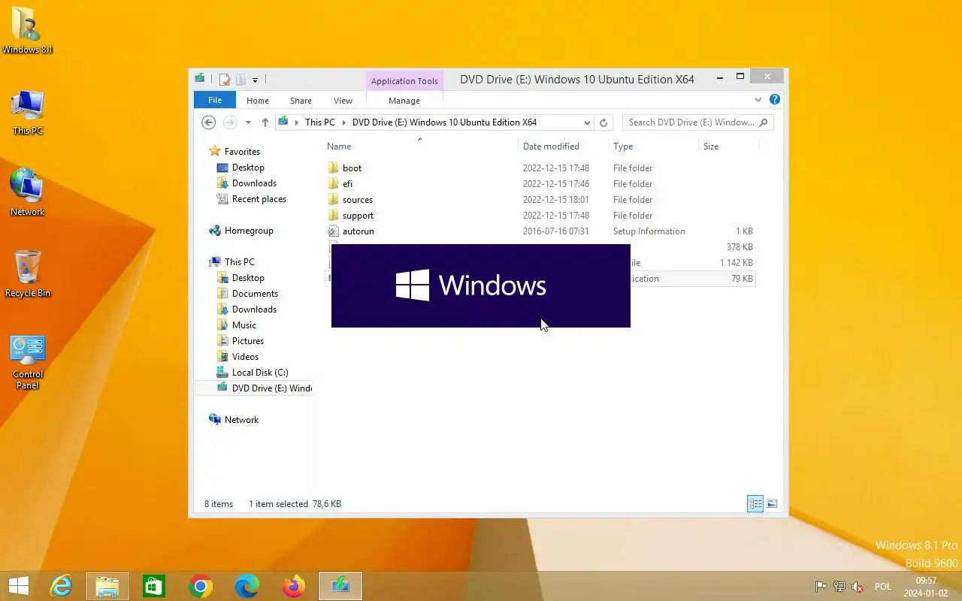Image resolution: width=962 pixels, height=601 pixels.
Task: Open the Videos folder in navigation pane
Action: (x=245, y=357)
